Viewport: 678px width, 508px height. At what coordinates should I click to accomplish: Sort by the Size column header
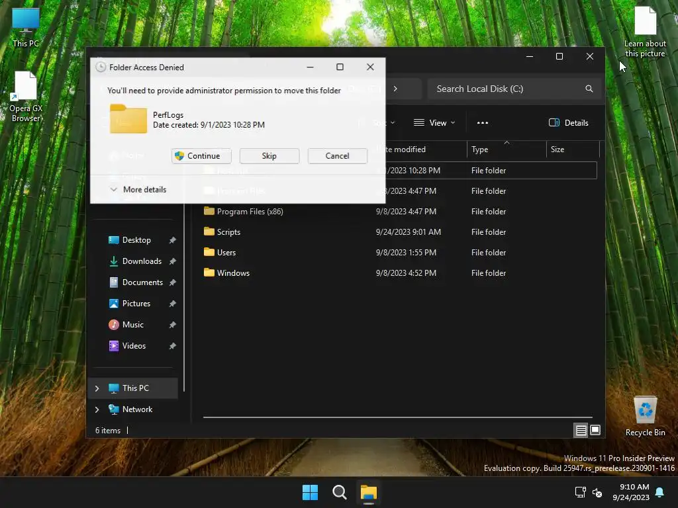[x=573, y=149]
